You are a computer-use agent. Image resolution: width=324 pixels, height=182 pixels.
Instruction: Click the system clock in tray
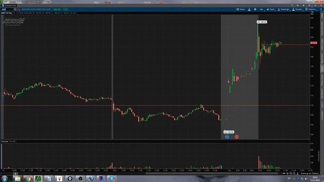point(315,178)
